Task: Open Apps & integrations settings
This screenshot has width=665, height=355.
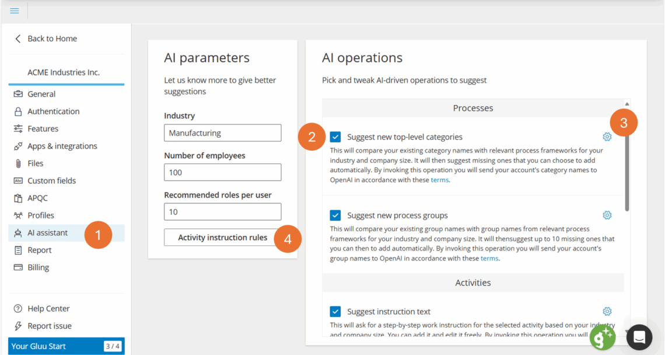Action: (x=62, y=146)
